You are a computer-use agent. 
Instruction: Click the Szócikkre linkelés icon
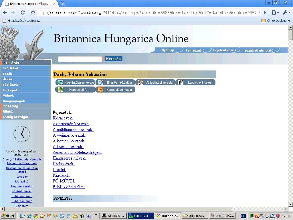(181, 82)
